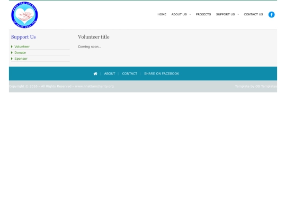Click the Nhat Tam Charity heart logo

24,15
